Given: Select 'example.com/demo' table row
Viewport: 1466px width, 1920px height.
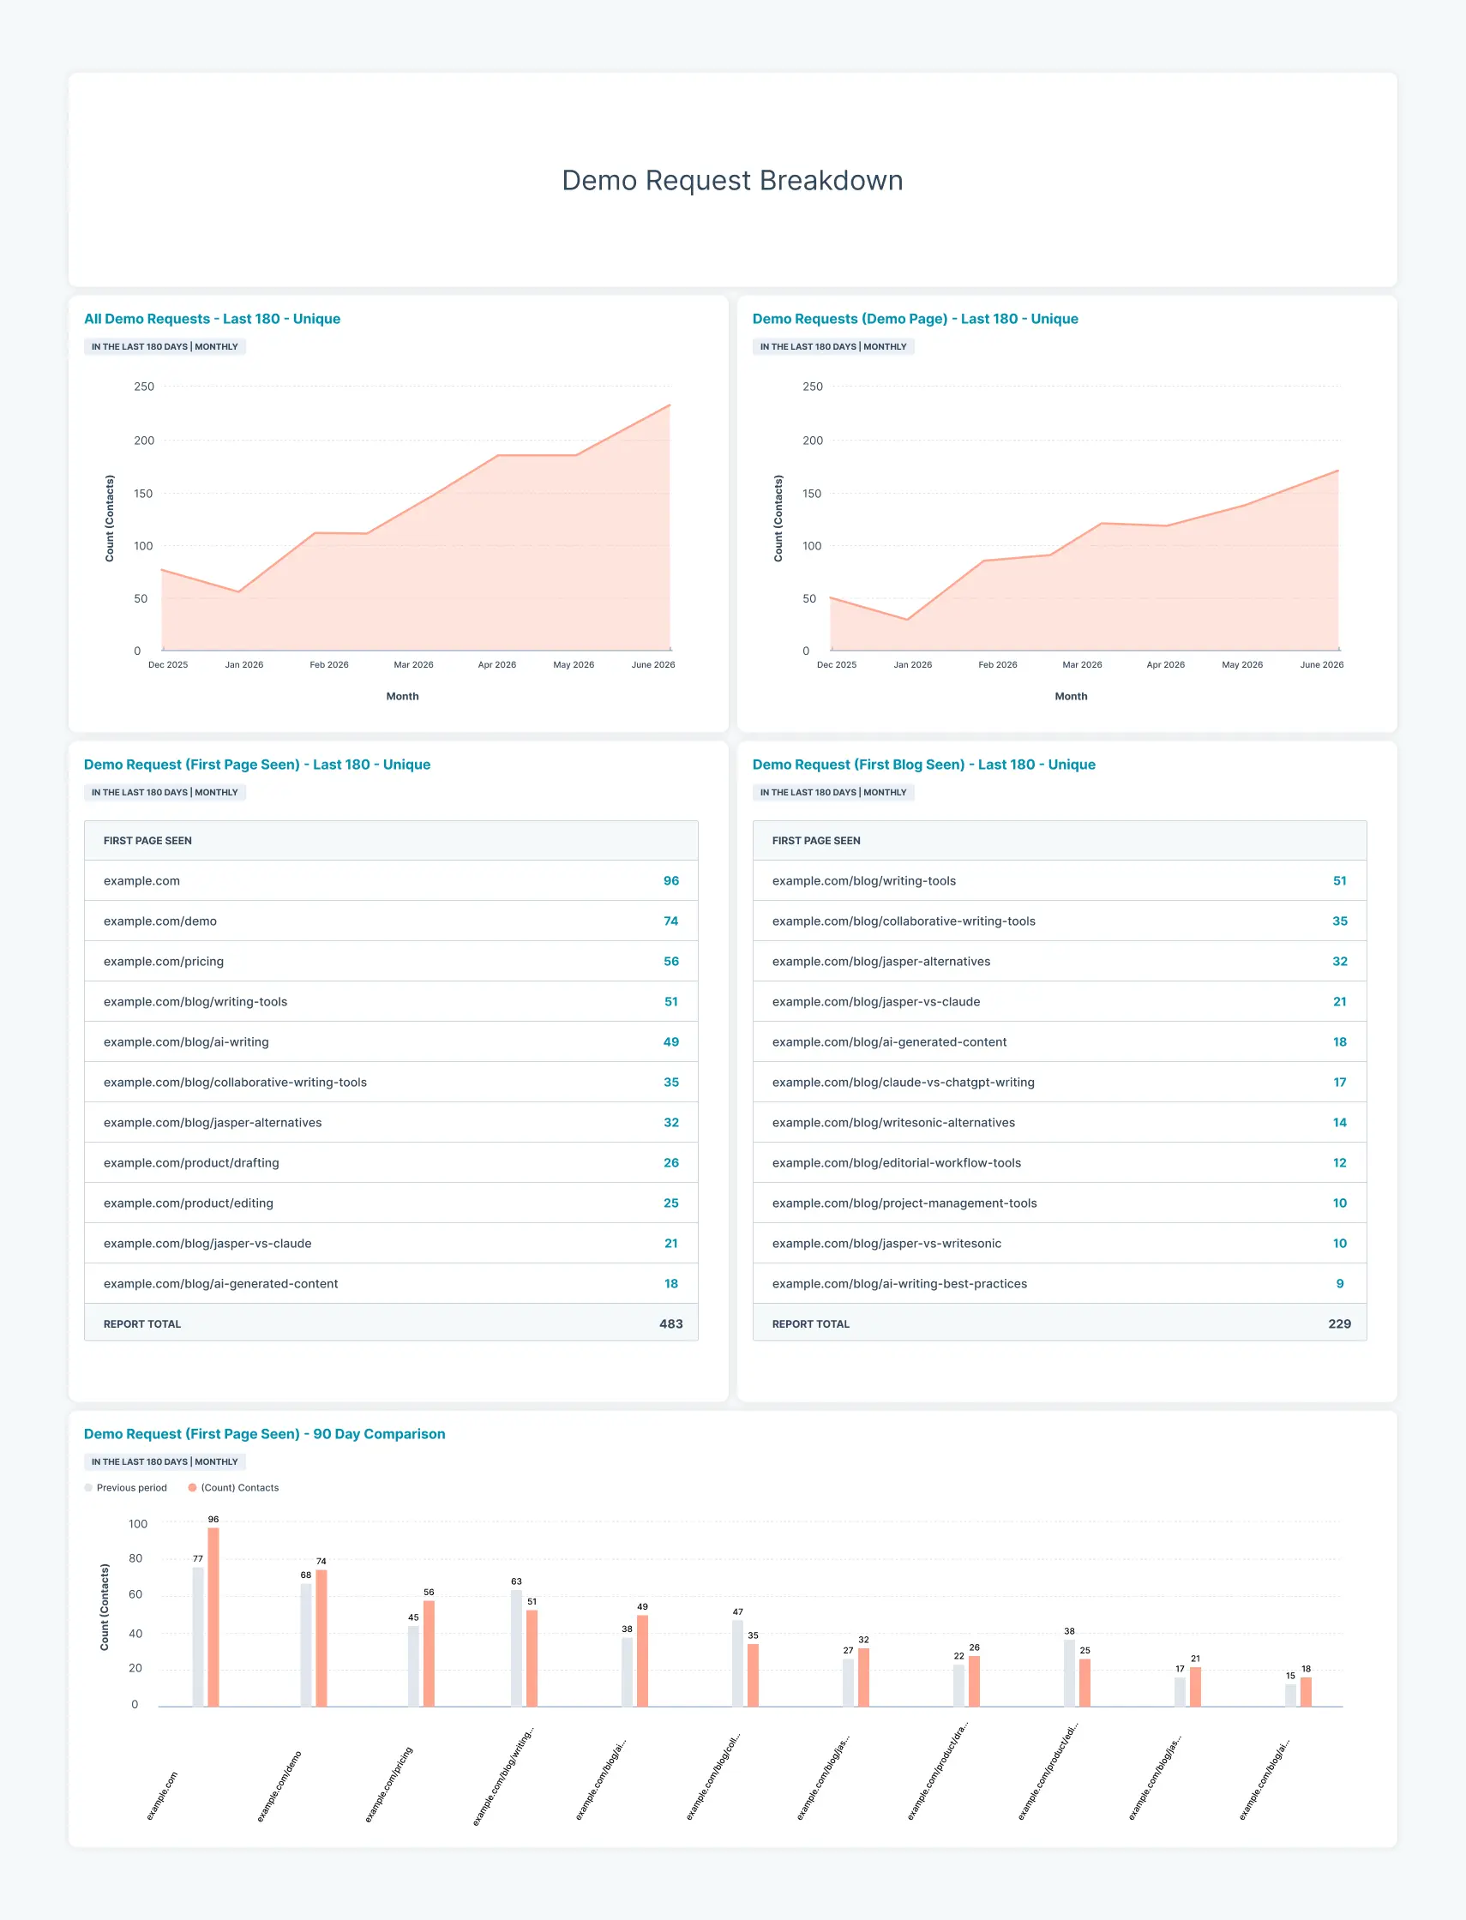Looking at the screenshot, I should click(391, 921).
